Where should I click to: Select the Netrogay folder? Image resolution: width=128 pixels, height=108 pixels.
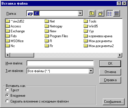click(x=53, y=26)
